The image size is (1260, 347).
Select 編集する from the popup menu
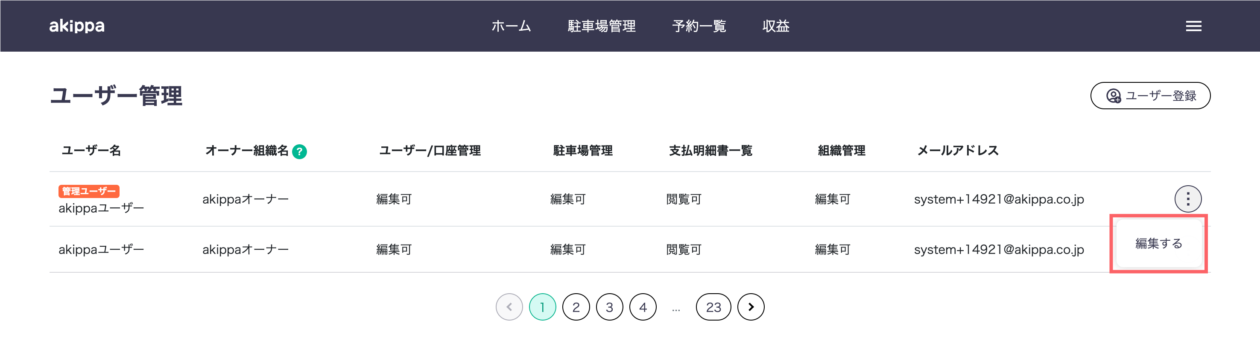click(x=1158, y=243)
